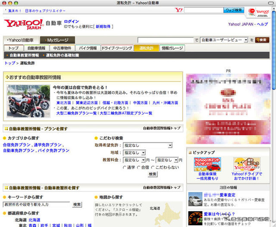The width and height of the screenshot is (276, 227).
Task: Open the 地域 dropdown
Action: point(134,152)
